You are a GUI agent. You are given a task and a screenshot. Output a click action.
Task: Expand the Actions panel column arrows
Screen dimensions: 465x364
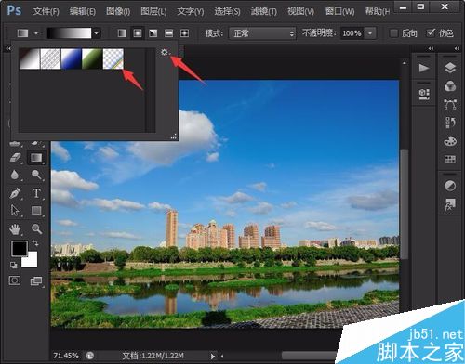431,48
